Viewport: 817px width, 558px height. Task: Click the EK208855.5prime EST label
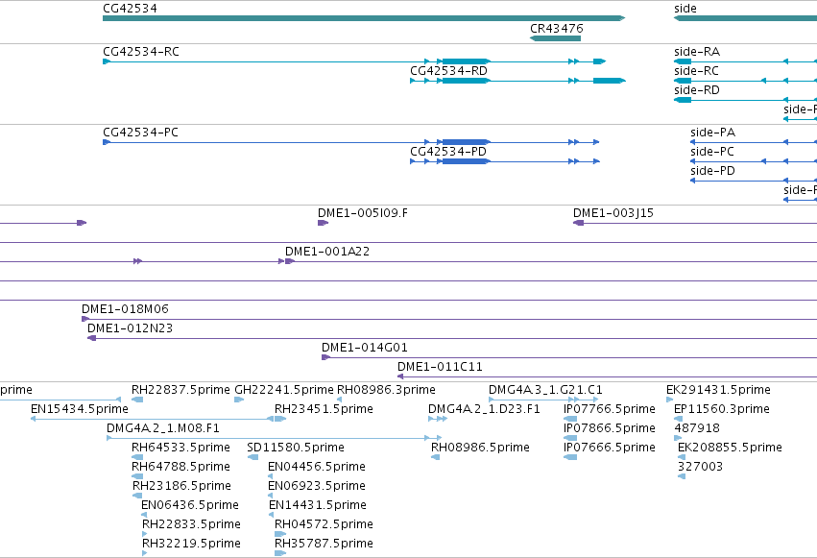[x=730, y=448]
